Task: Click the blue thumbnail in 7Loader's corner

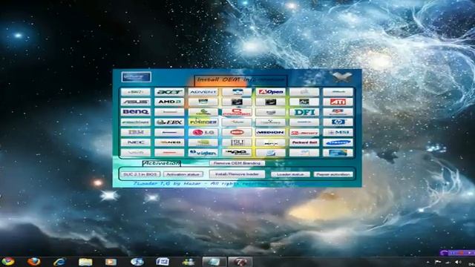Action: [136, 77]
